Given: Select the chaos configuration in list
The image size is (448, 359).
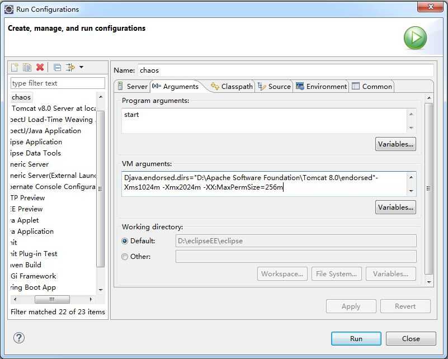Looking at the screenshot, I should tap(21, 97).
